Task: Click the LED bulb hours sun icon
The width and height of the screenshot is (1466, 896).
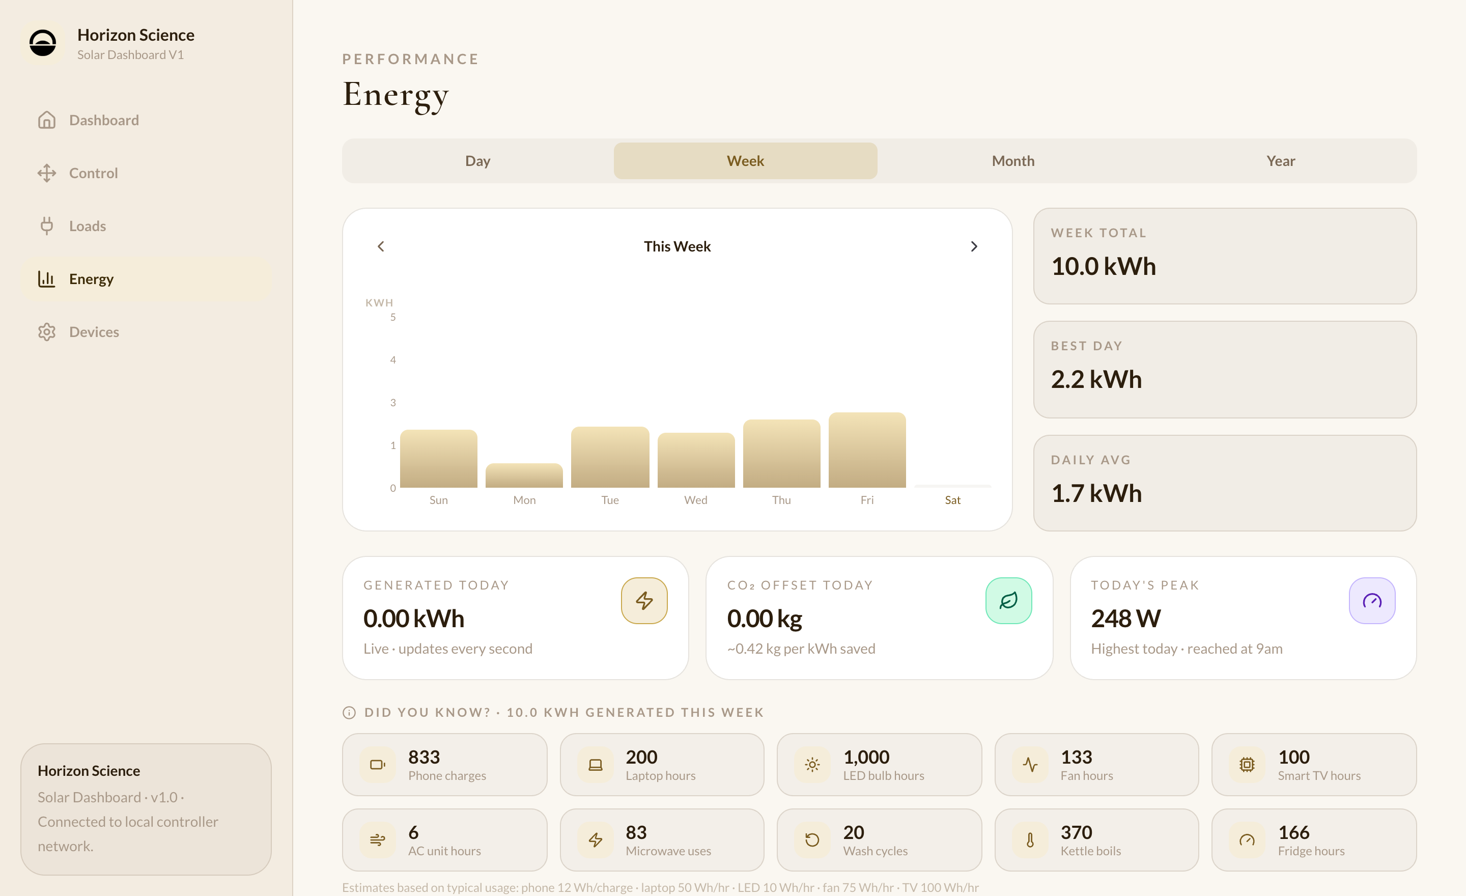Action: pyautogui.click(x=813, y=765)
